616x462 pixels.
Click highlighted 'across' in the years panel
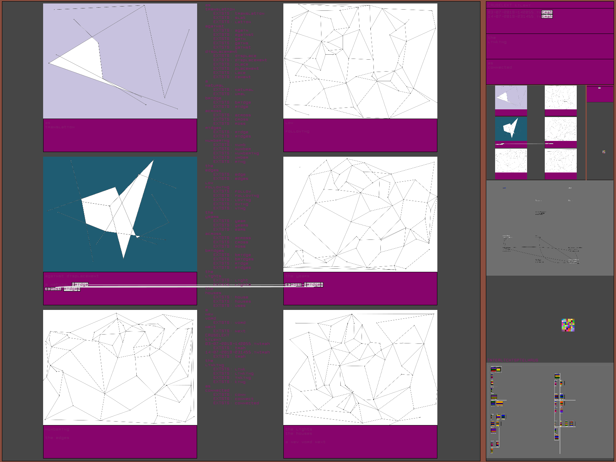point(294,285)
